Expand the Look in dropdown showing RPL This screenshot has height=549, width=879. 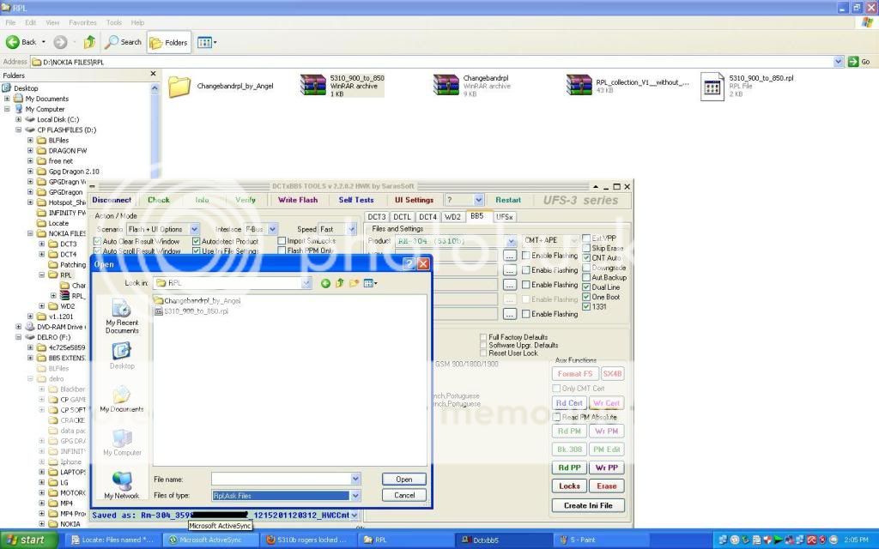306,283
